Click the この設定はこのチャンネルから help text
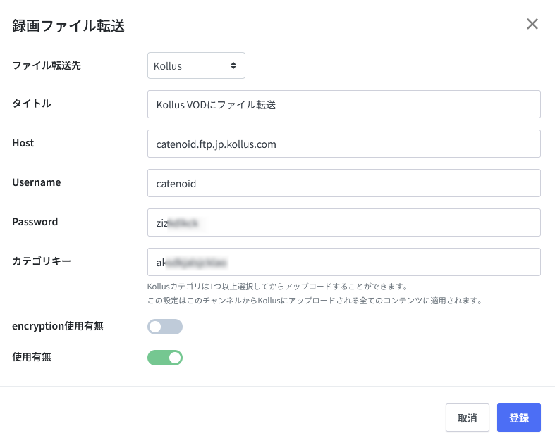555x445 pixels. click(315, 301)
